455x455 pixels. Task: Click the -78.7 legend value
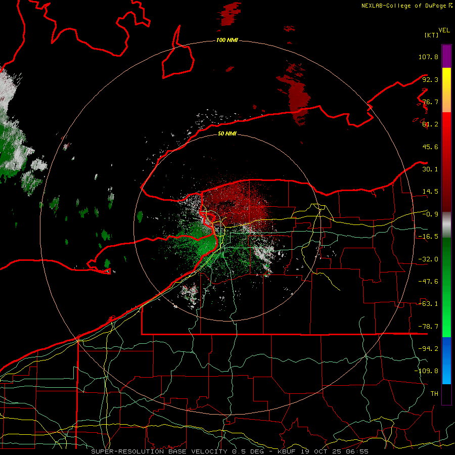pos(428,327)
